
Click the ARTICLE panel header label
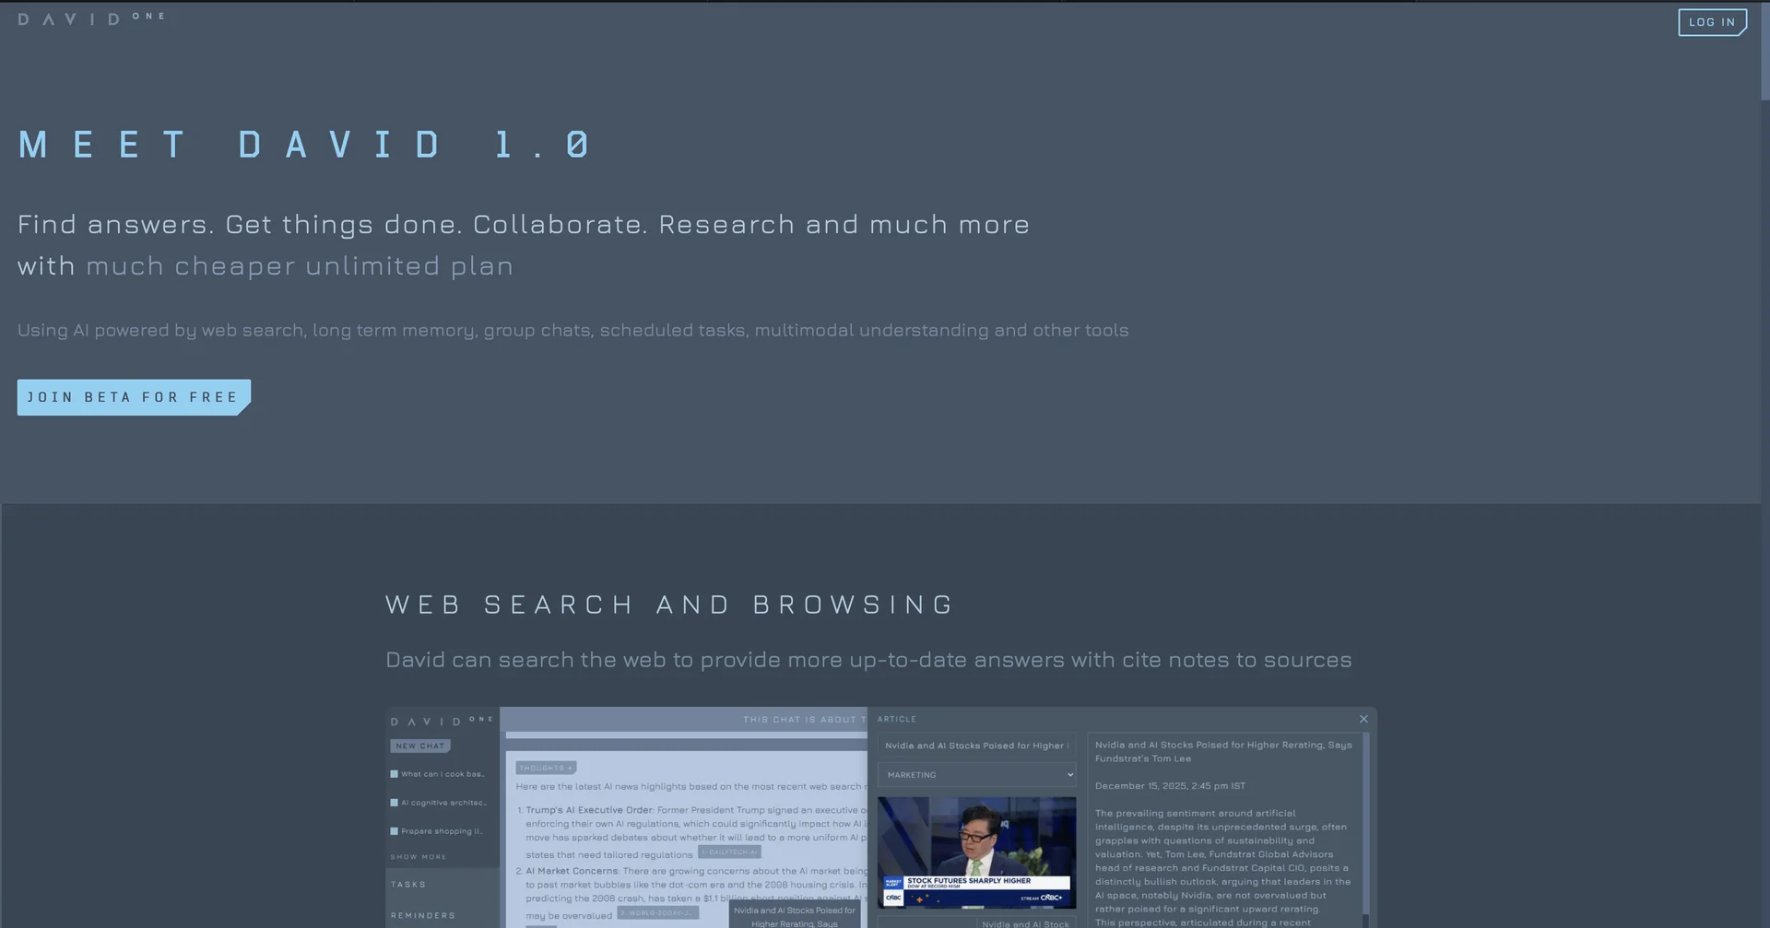click(x=897, y=719)
